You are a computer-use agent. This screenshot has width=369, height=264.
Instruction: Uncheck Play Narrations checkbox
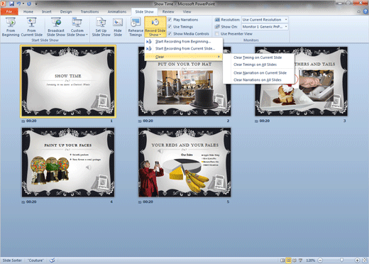click(170, 20)
